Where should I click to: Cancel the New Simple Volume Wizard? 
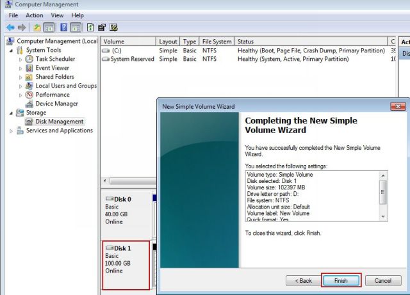click(x=383, y=281)
